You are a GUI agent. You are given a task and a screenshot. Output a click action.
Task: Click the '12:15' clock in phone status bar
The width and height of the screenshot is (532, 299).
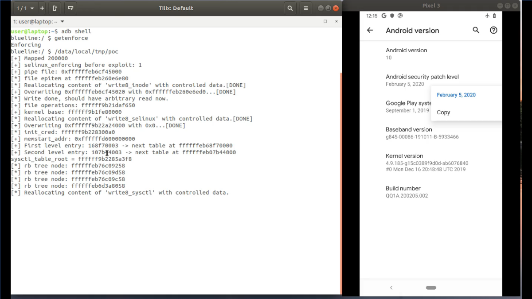click(x=372, y=16)
